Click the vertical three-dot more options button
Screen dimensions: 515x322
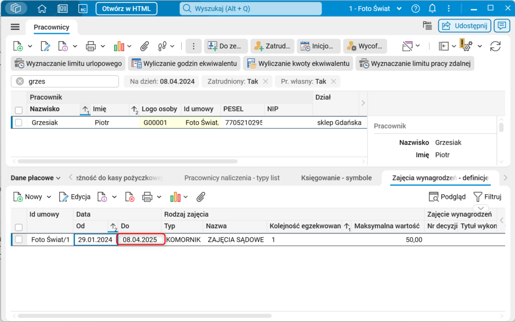pos(194,46)
